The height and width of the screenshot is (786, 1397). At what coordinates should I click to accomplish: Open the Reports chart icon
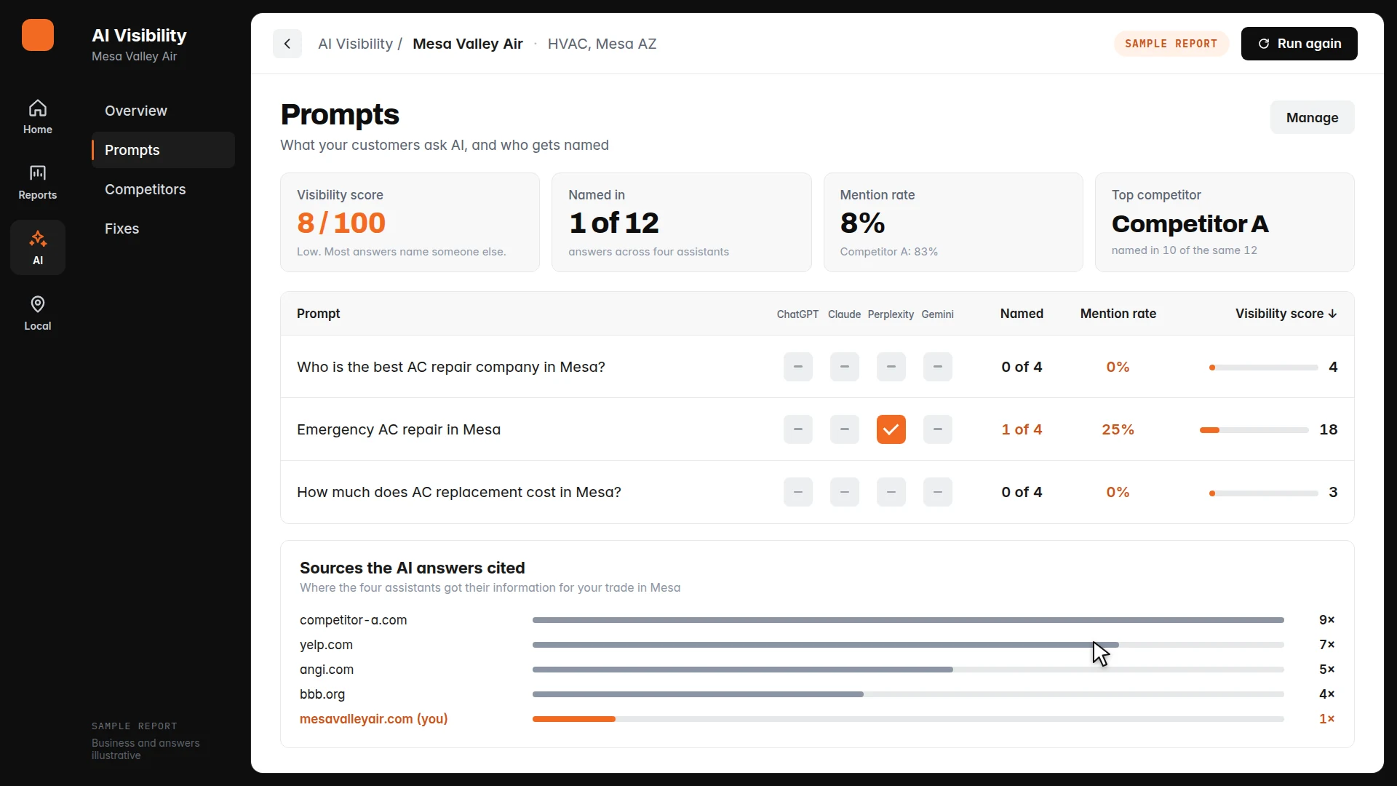pyautogui.click(x=38, y=173)
